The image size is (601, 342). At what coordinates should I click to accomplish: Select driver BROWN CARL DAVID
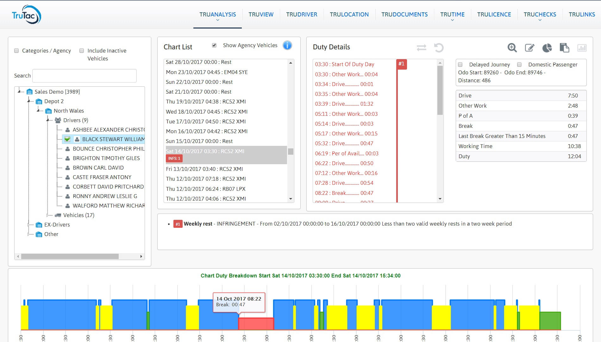point(98,168)
